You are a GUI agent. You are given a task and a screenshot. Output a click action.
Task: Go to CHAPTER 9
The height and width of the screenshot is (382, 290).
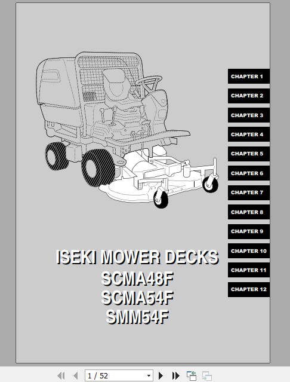tap(249, 231)
